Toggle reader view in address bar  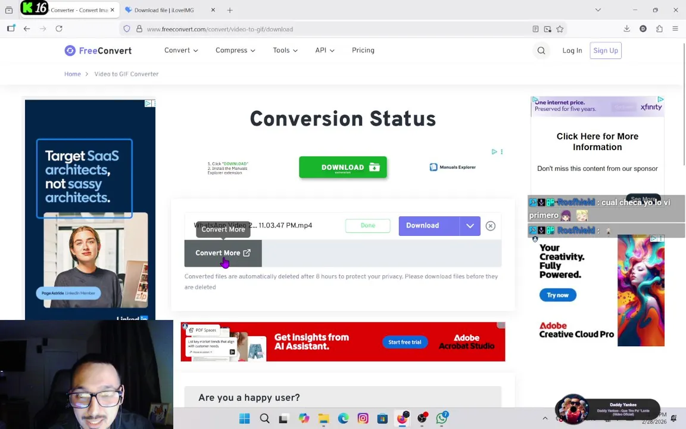pos(535,29)
